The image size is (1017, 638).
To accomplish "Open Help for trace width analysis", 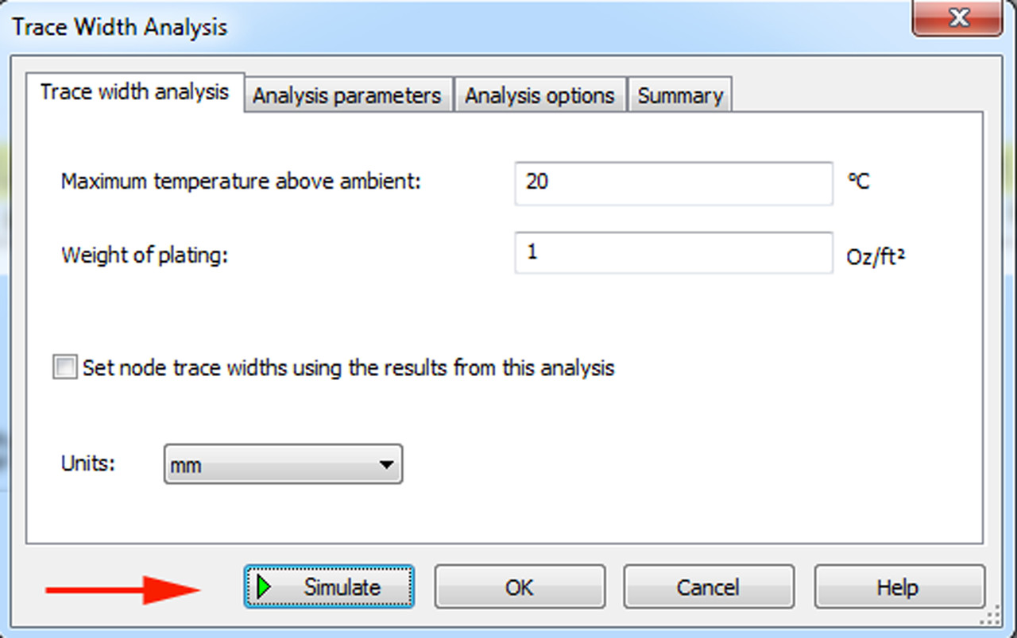I will point(898,587).
